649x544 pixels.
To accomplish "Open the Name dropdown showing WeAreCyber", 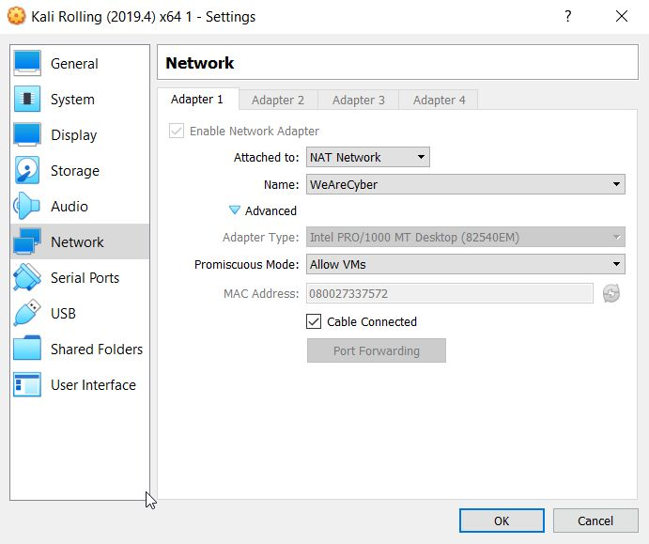I will pos(466,185).
